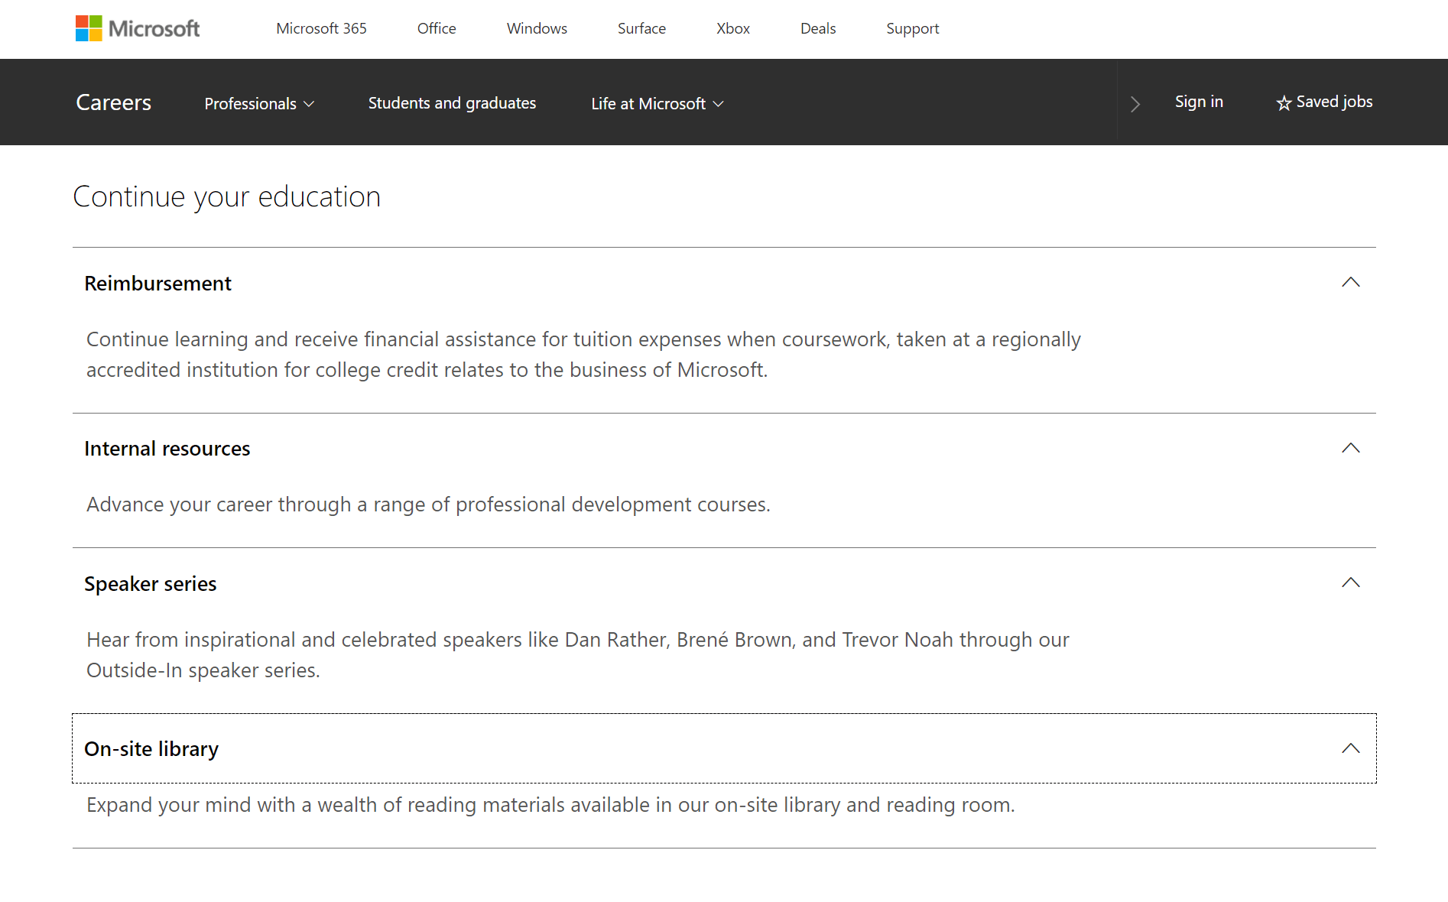Open the Windows menu item
The width and height of the screenshot is (1448, 902).
pyautogui.click(x=537, y=28)
